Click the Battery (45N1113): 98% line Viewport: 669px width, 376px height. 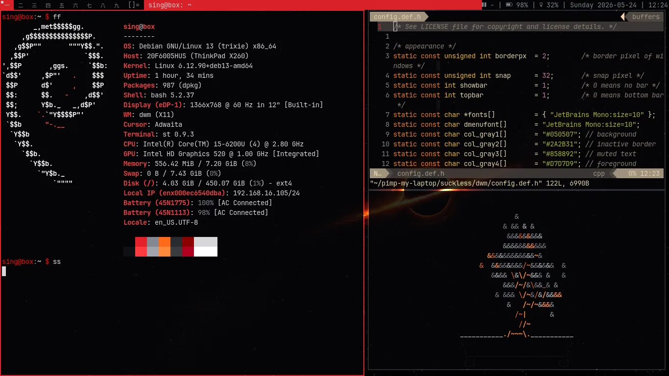pyautogui.click(x=196, y=212)
